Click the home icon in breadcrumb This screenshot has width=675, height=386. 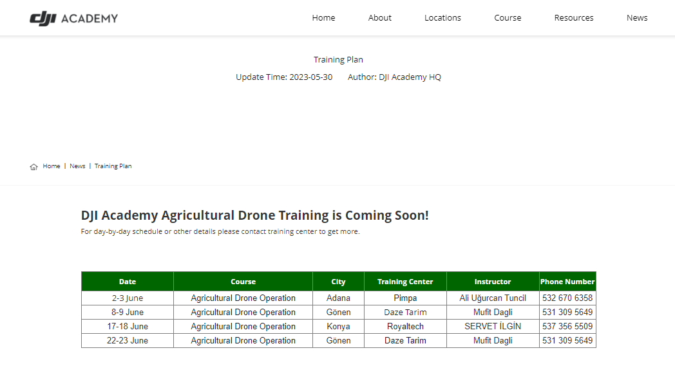click(x=33, y=167)
